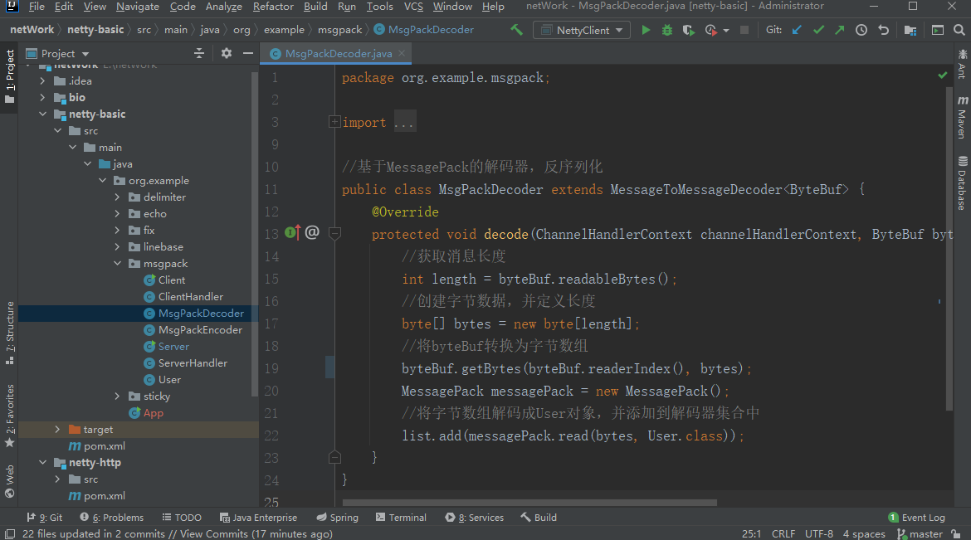This screenshot has height=540, width=971.
Task: Click the @ gutter icon on line 13
Action: [x=312, y=233]
